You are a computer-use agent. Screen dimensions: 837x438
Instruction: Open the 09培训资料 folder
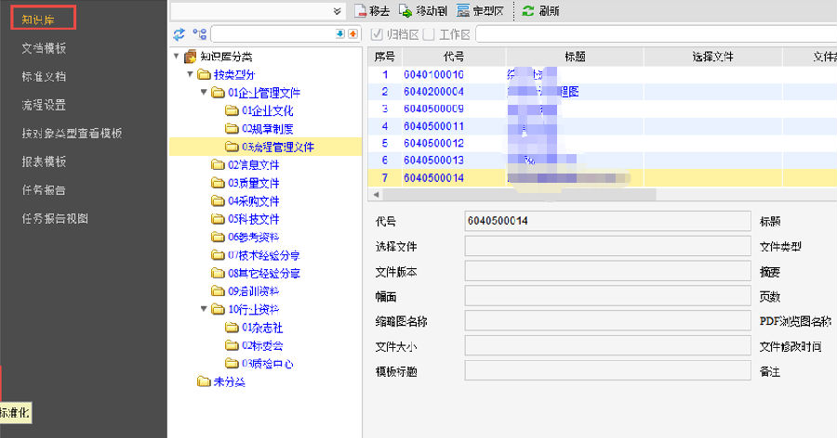point(246,291)
